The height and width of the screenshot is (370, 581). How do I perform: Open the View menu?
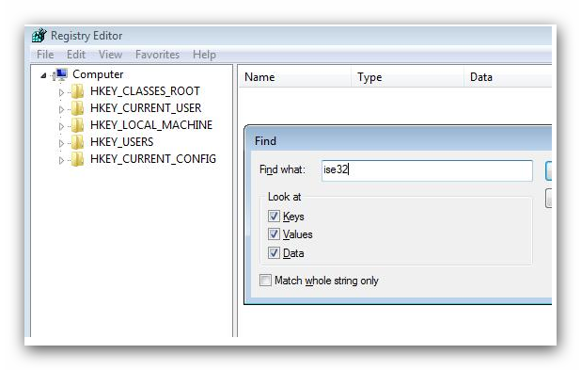pyautogui.click(x=110, y=55)
